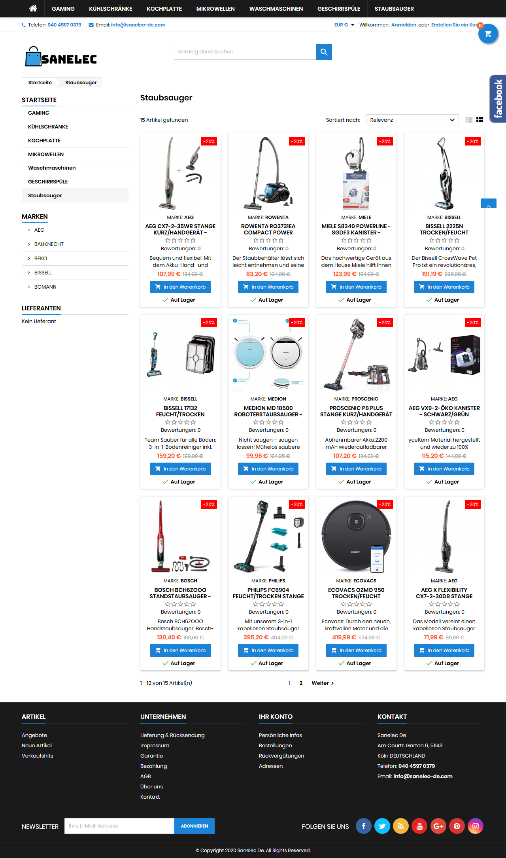Screen dimensions: 506x858
Task: Open the Instagram icon in the footer
Action: coord(475,826)
